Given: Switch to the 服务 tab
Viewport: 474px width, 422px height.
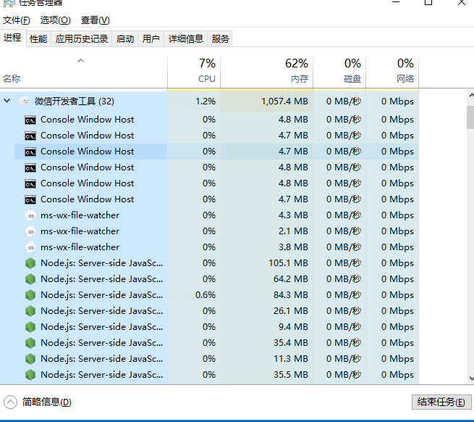Looking at the screenshot, I should [x=221, y=38].
